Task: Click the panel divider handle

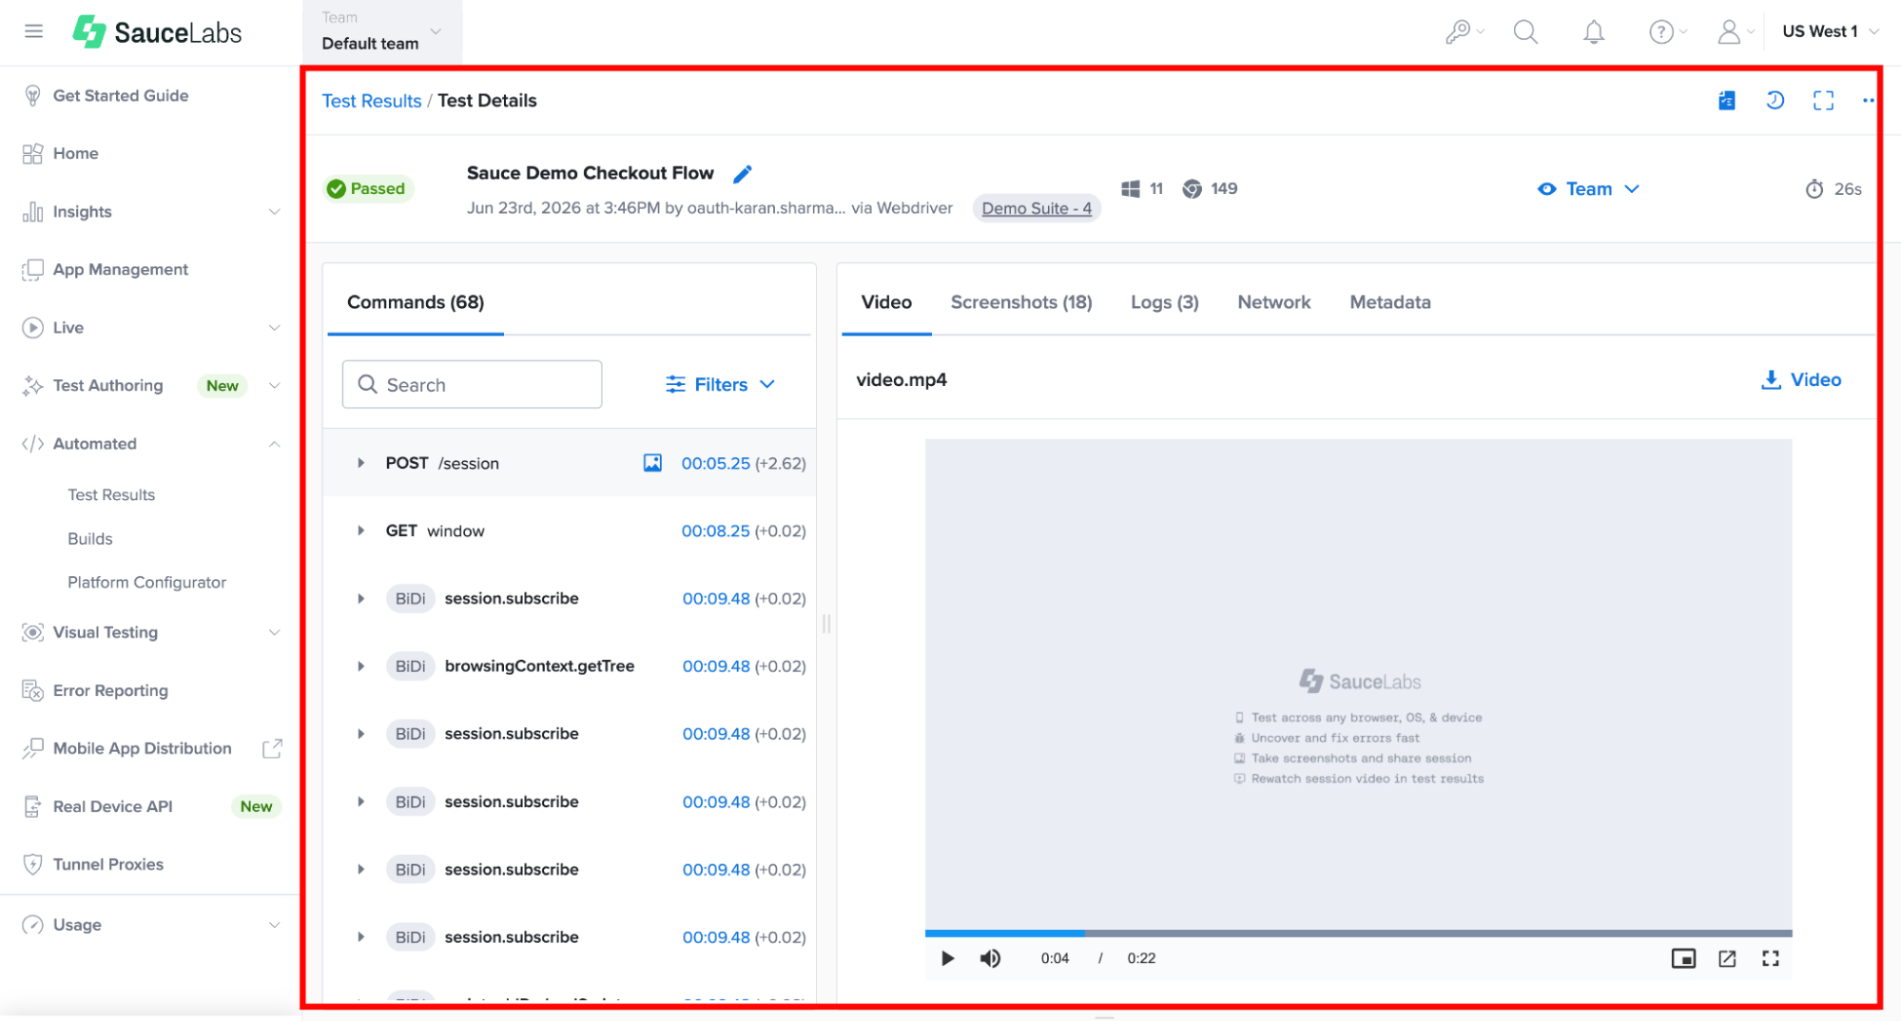Action: 826,624
